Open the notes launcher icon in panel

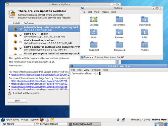(x=52, y=120)
